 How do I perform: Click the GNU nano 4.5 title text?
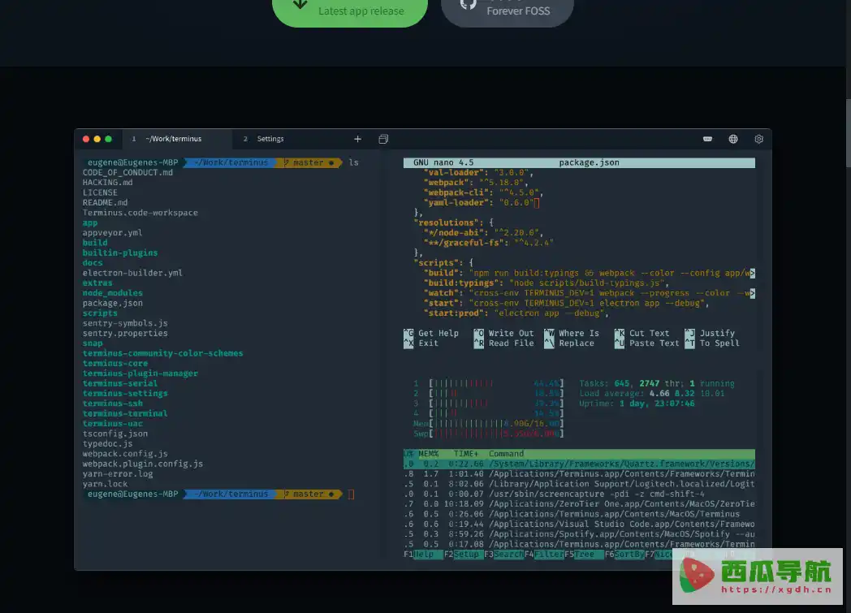click(443, 162)
